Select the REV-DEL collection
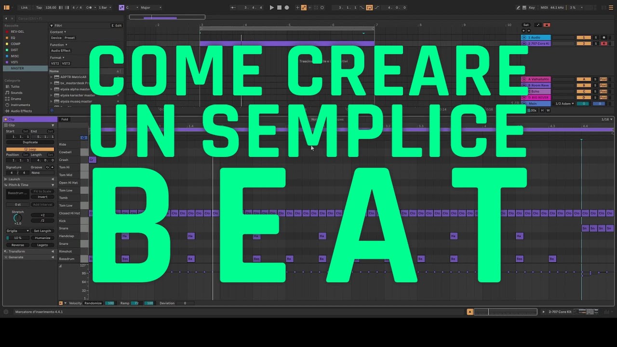The image size is (617, 347). tap(17, 32)
